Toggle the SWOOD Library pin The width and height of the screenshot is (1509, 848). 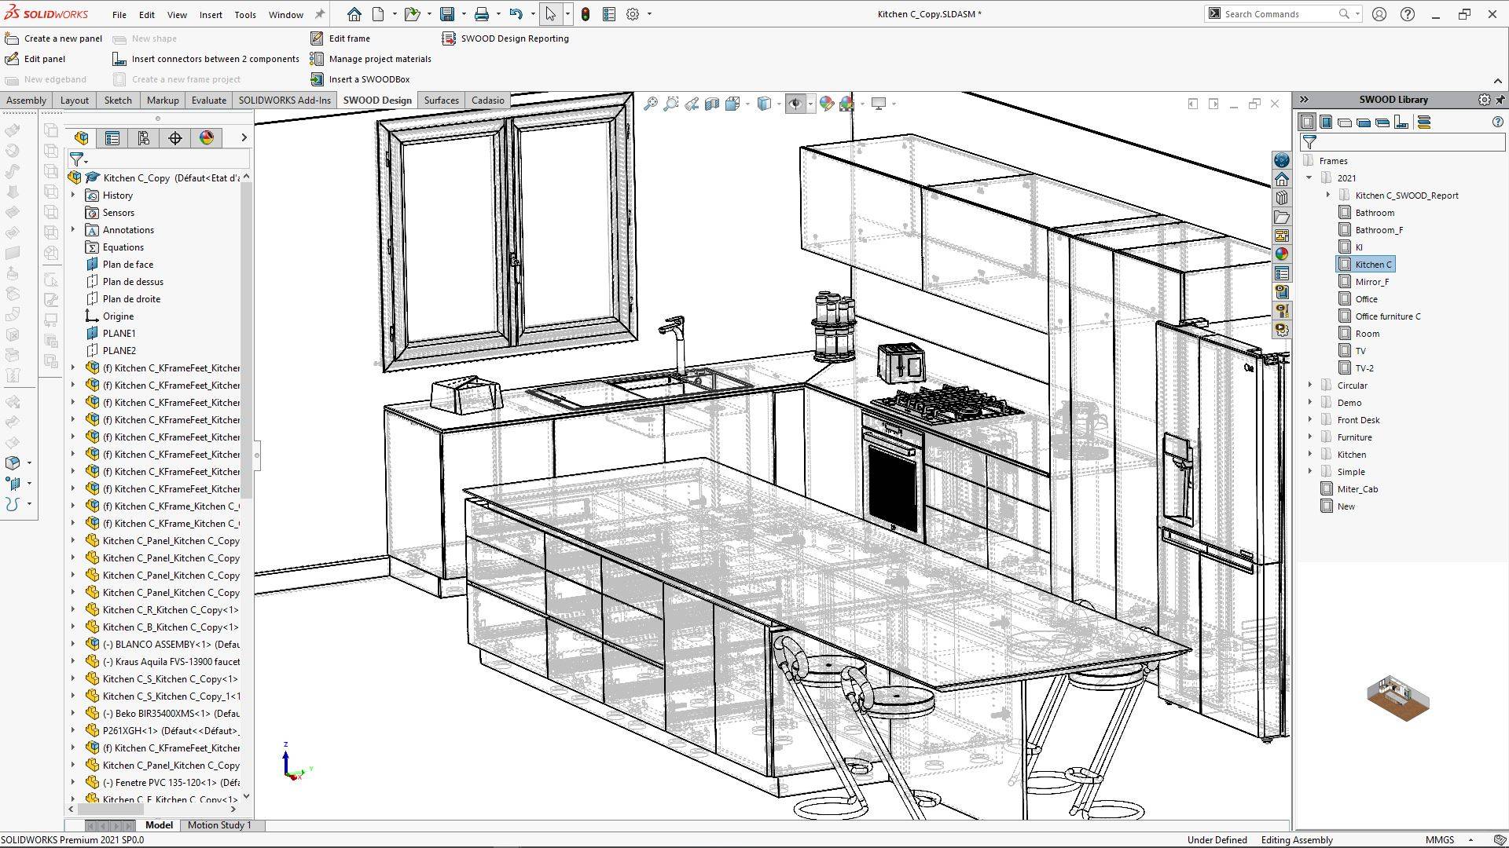[1500, 100]
